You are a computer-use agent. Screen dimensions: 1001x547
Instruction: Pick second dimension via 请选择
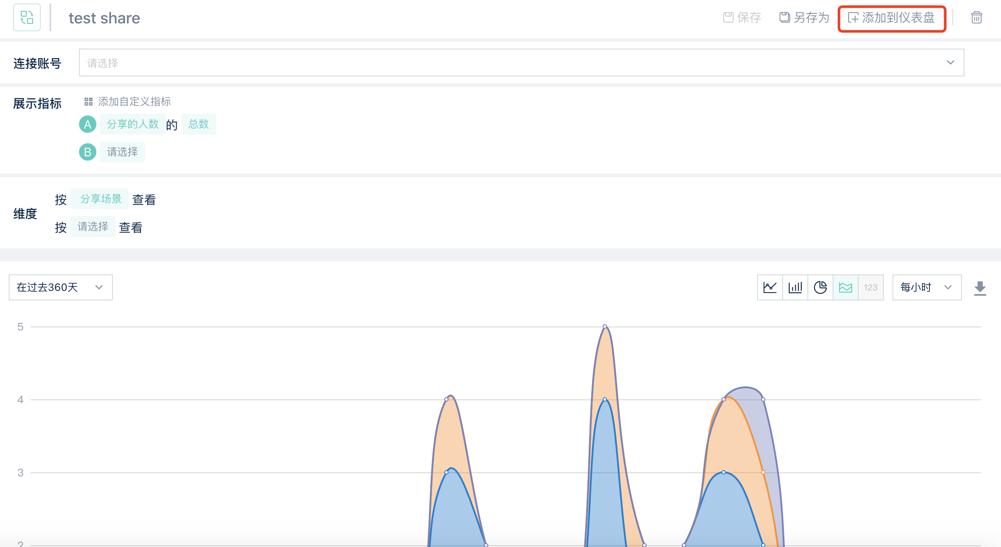(93, 227)
